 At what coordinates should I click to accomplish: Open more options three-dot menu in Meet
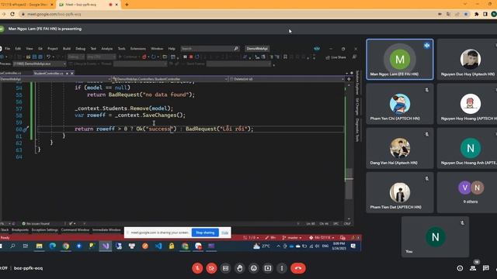point(282,268)
